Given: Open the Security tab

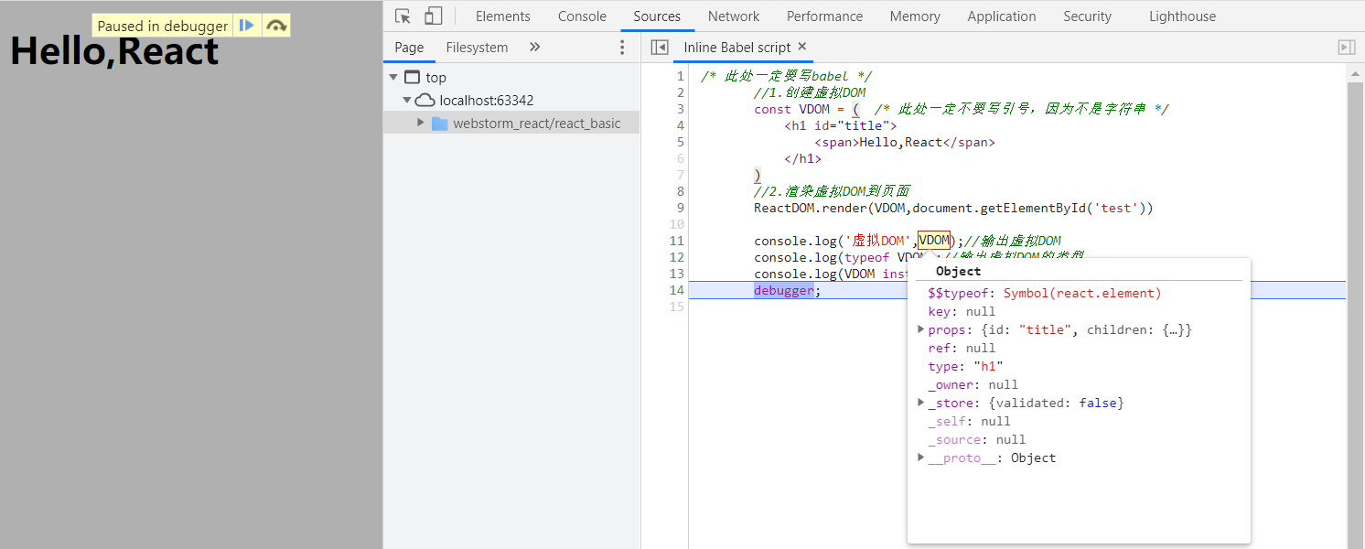Looking at the screenshot, I should click(x=1087, y=16).
